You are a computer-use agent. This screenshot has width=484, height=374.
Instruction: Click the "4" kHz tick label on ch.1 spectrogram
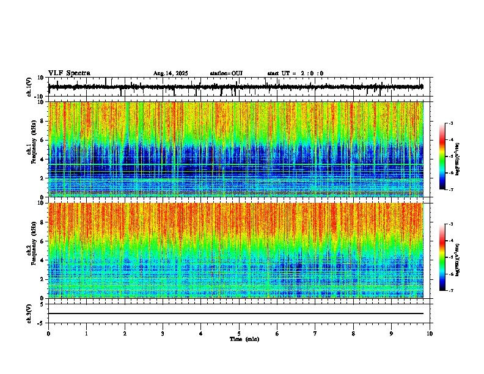pyautogui.click(x=43, y=159)
